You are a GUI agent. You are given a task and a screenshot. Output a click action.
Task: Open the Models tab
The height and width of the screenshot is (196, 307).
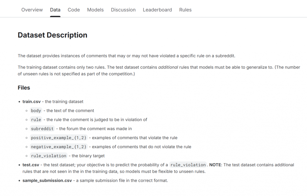tap(95, 10)
